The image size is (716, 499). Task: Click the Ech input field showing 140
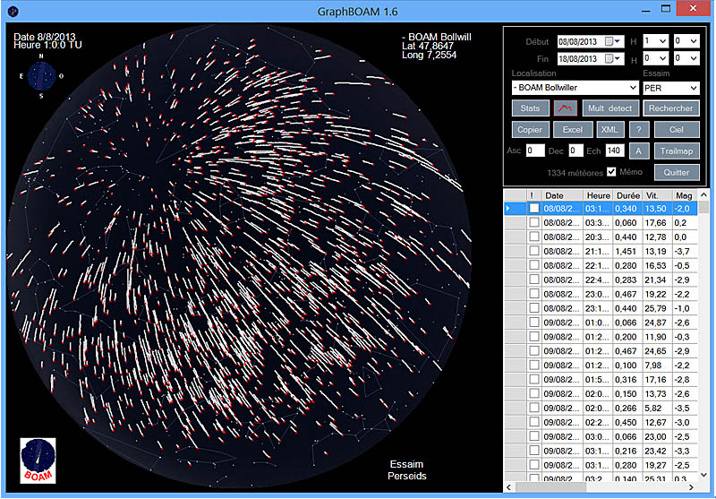[x=615, y=151]
